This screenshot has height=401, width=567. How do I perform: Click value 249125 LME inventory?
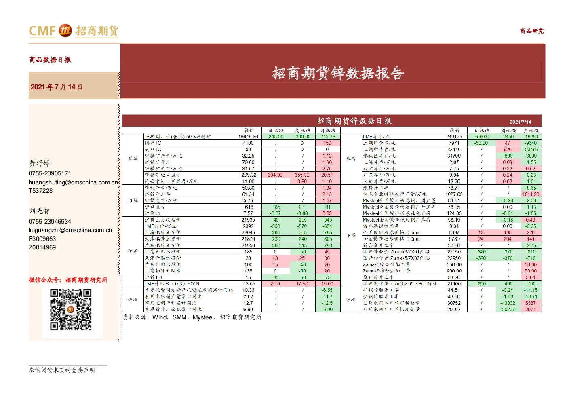click(x=454, y=137)
